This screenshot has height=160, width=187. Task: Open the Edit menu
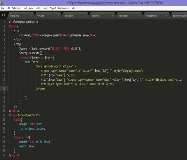[8, 8]
